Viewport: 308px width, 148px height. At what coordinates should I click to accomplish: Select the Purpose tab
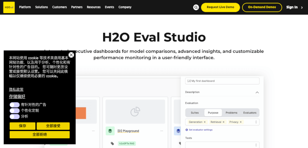coord(213,113)
